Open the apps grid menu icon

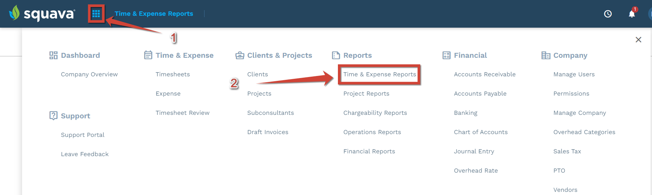96,14
